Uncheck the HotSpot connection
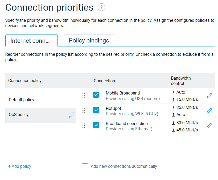 [x=96, y=111]
